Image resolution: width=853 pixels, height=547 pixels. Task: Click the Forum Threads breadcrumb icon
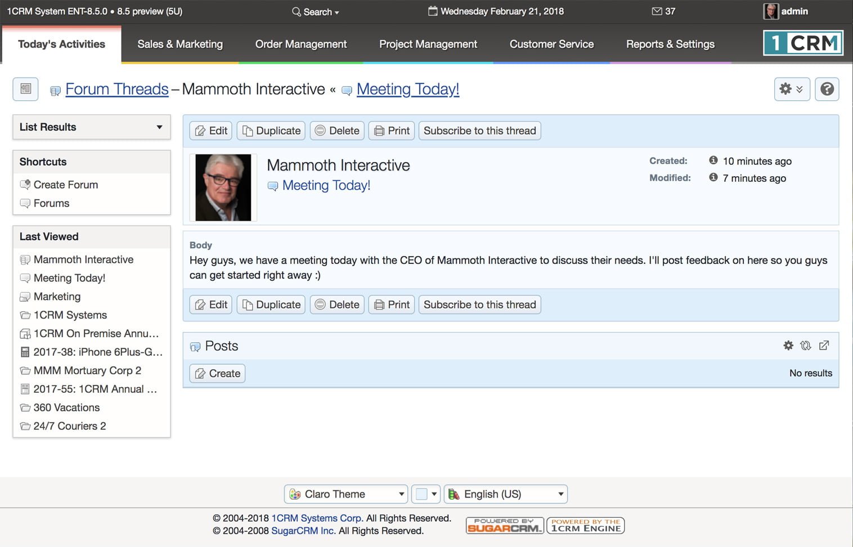[55, 91]
